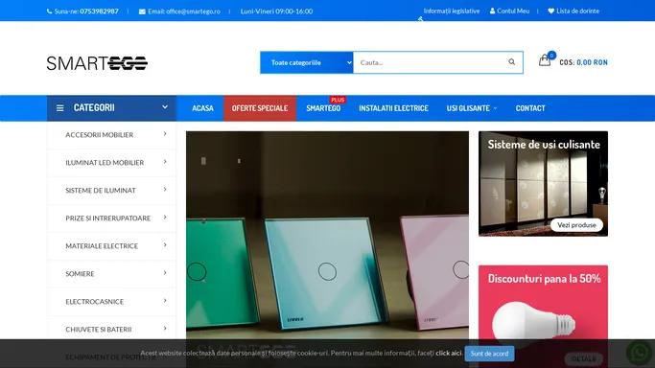Click the user icon for Contul Meu
The width and height of the screenshot is (655, 368).
click(x=493, y=11)
